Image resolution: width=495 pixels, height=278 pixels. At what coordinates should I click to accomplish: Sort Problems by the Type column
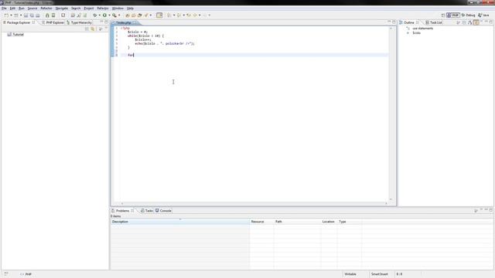(350, 222)
